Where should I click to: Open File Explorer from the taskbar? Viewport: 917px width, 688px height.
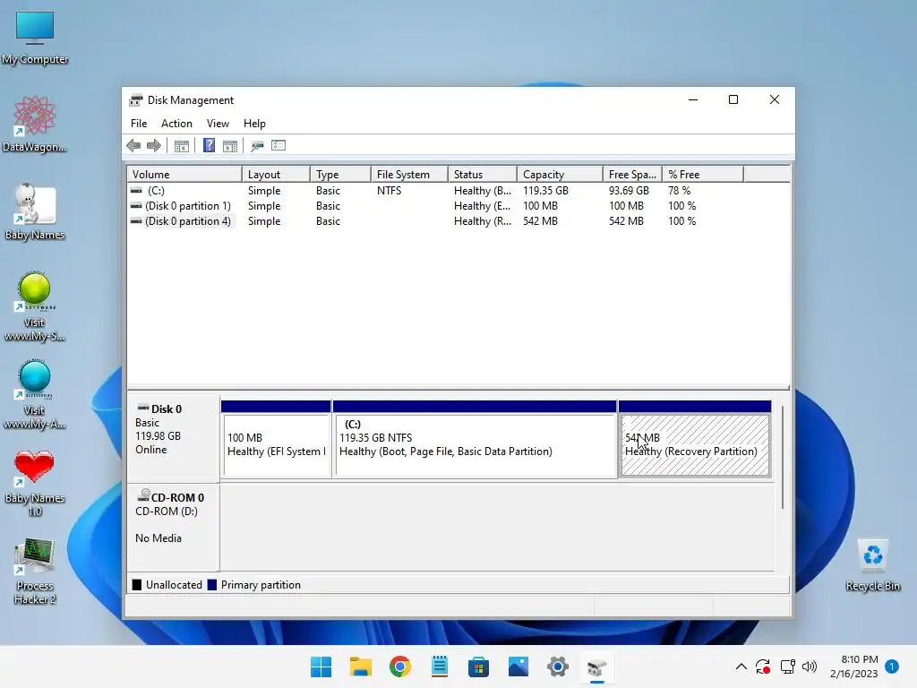click(x=360, y=666)
